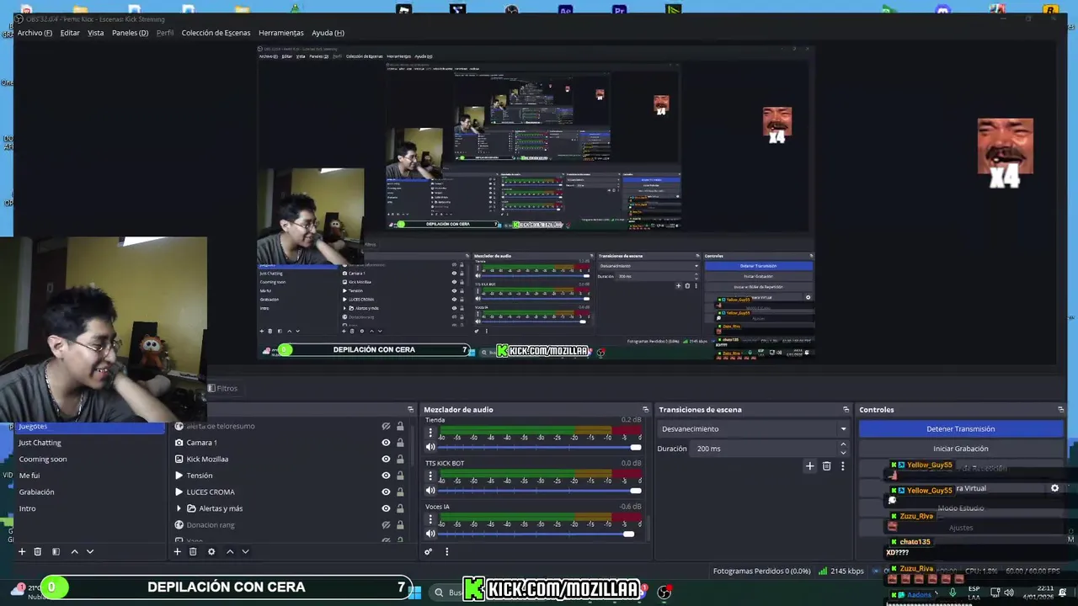Move selected scene up with the arrow
This screenshot has height=606, width=1078.
[x=74, y=551]
